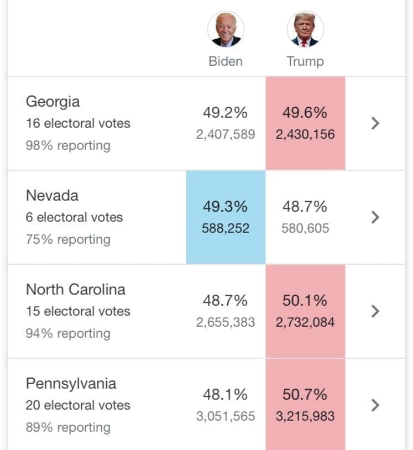Open the North Carolina state heading
Viewport: 413px width, 450px height.
[x=76, y=290]
